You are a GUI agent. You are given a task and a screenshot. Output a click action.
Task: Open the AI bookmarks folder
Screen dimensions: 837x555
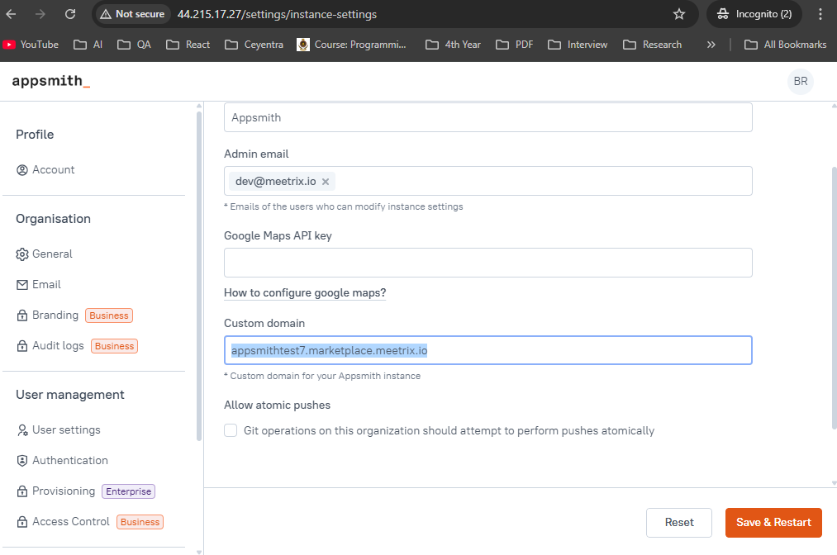click(88, 45)
